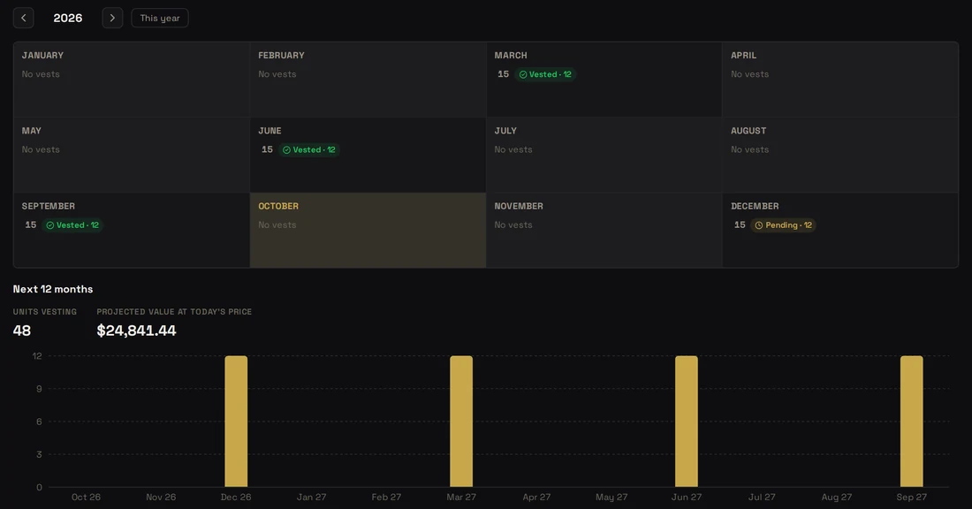The height and width of the screenshot is (509, 972).
Task: Click the Mar 27 vesting bar
Action: tap(461, 422)
